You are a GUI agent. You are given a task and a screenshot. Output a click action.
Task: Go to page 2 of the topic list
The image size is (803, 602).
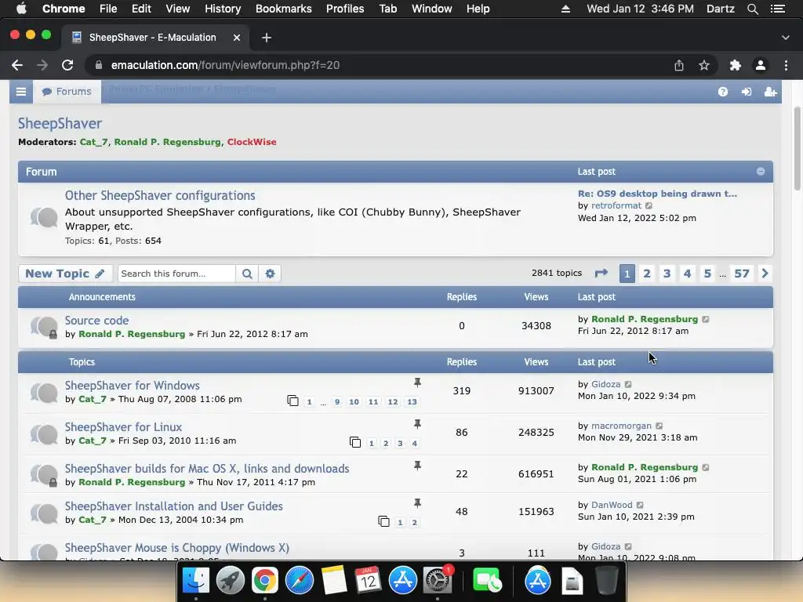pos(647,274)
